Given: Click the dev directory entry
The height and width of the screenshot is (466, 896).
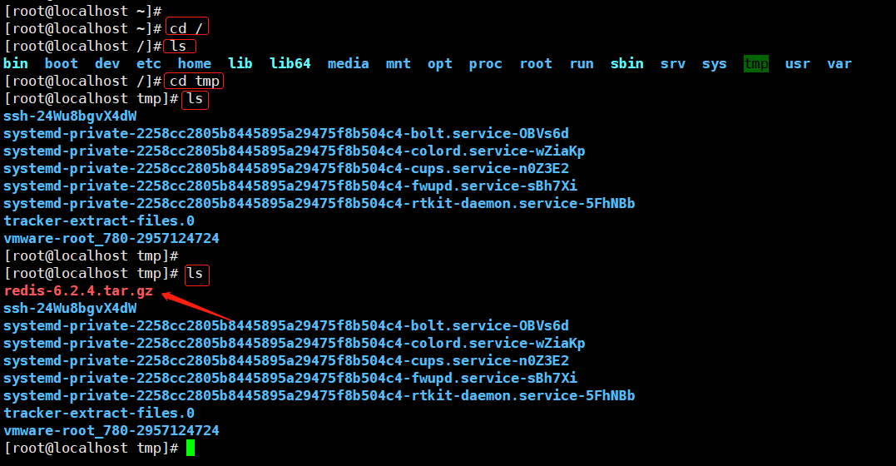Looking at the screenshot, I should [x=107, y=64].
